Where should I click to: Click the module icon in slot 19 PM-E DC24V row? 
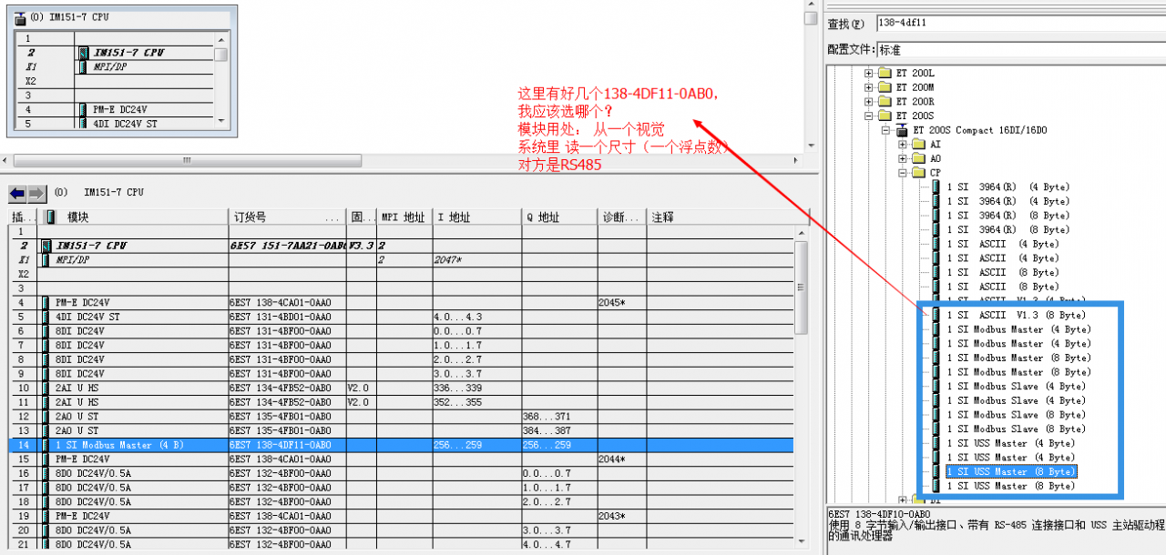[46, 516]
